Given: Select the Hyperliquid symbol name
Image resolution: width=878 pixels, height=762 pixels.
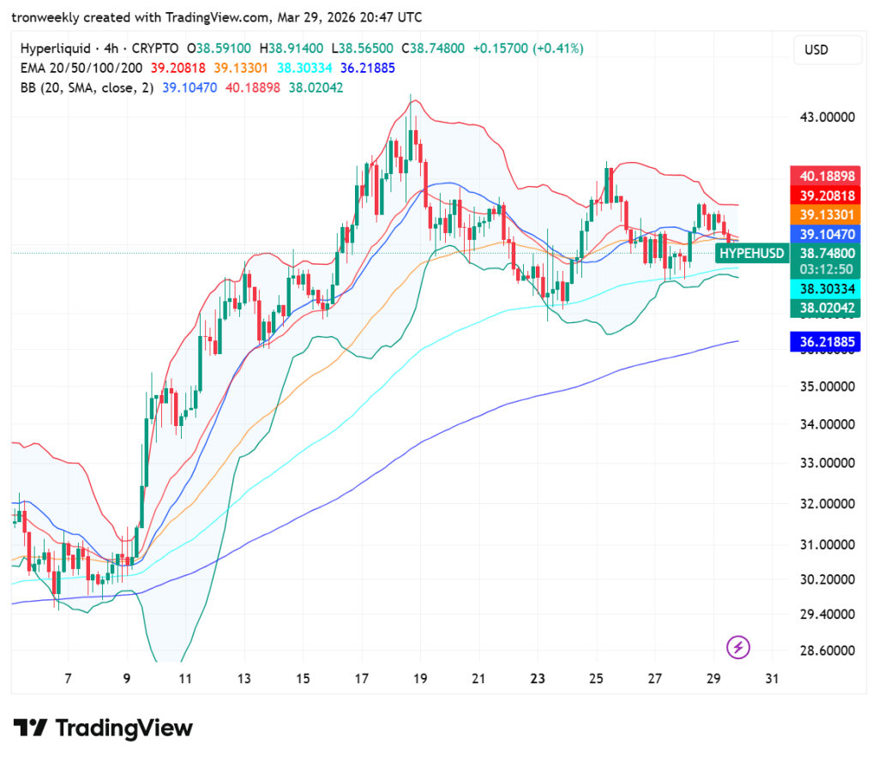Looking at the screenshot, I should pyautogui.click(x=56, y=49).
